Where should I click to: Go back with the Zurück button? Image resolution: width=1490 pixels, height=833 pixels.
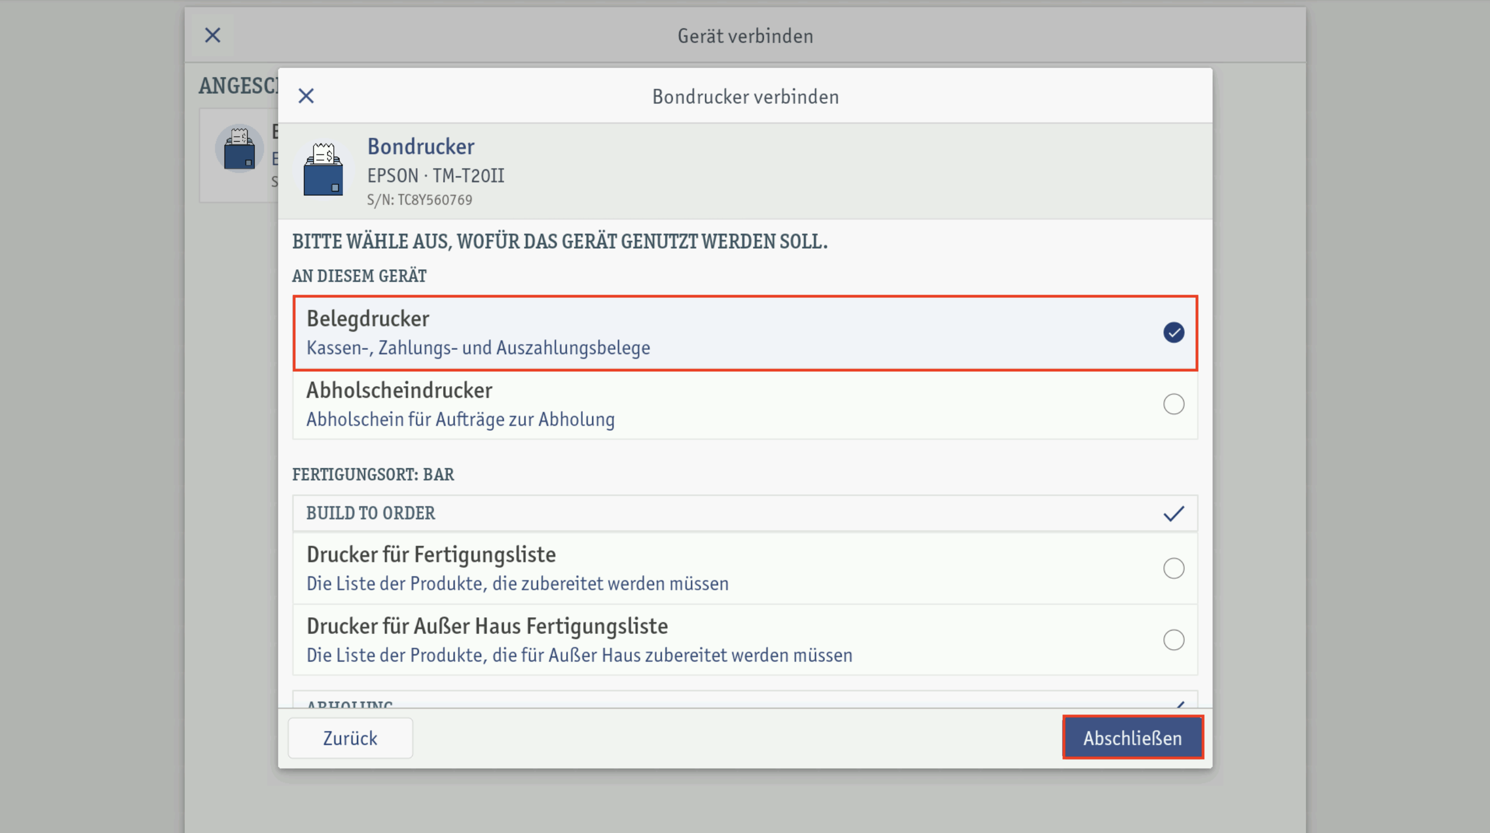point(350,738)
